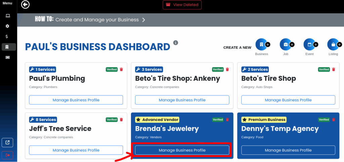Select the dollar sign sidebar icon
The image size is (344, 162).
coord(7,36)
